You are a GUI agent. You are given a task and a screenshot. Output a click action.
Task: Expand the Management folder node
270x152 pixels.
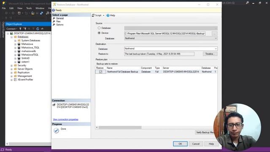pos(11,76)
